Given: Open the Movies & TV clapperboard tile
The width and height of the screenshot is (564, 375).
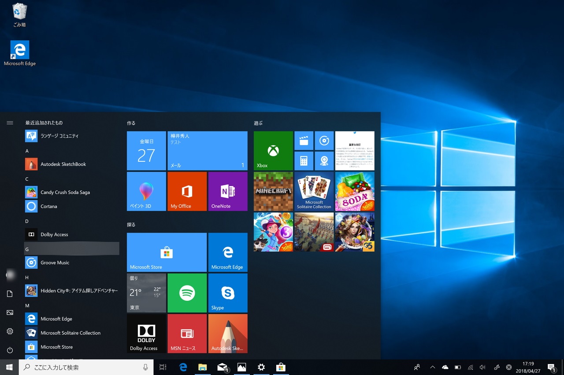Looking at the screenshot, I should [x=304, y=141].
